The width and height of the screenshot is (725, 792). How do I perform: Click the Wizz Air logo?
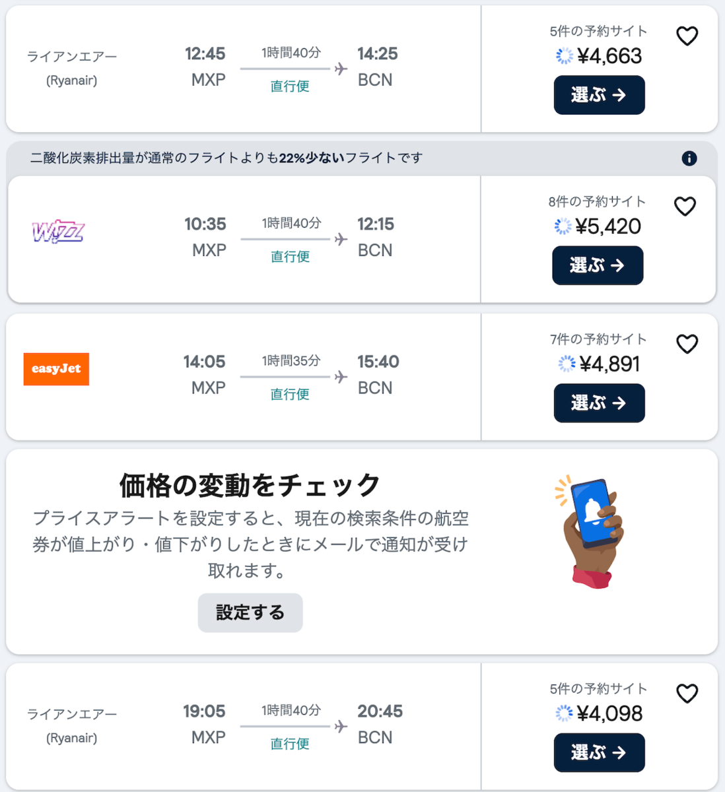pos(58,232)
